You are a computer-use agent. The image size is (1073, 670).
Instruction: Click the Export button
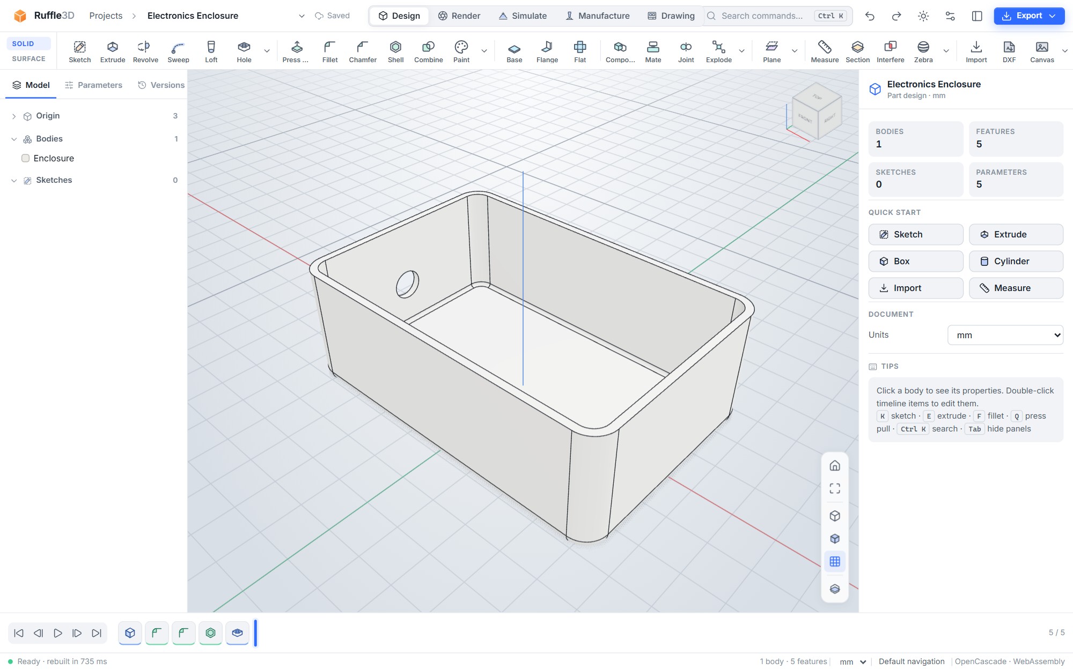coord(1029,16)
